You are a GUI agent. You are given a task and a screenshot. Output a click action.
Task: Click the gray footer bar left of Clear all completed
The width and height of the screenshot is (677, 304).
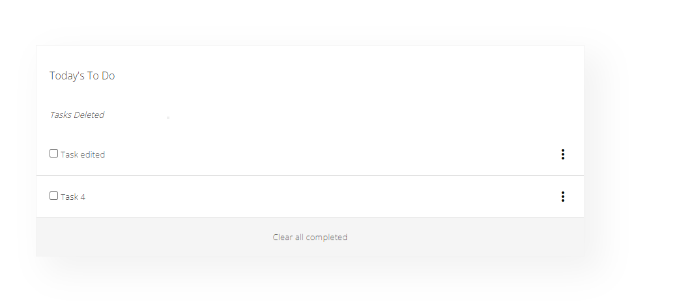[151, 237]
